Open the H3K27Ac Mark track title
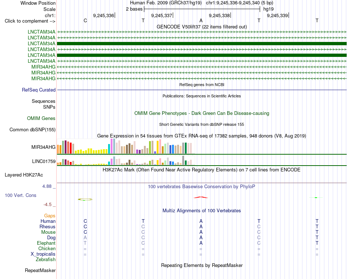Screen dimensions: 347x279 point(202,170)
